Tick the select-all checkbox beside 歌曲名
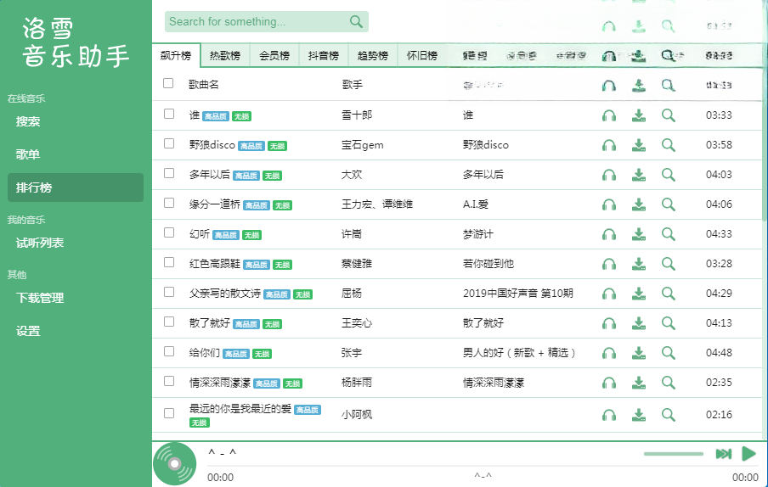This screenshot has width=768, height=487. pos(168,83)
